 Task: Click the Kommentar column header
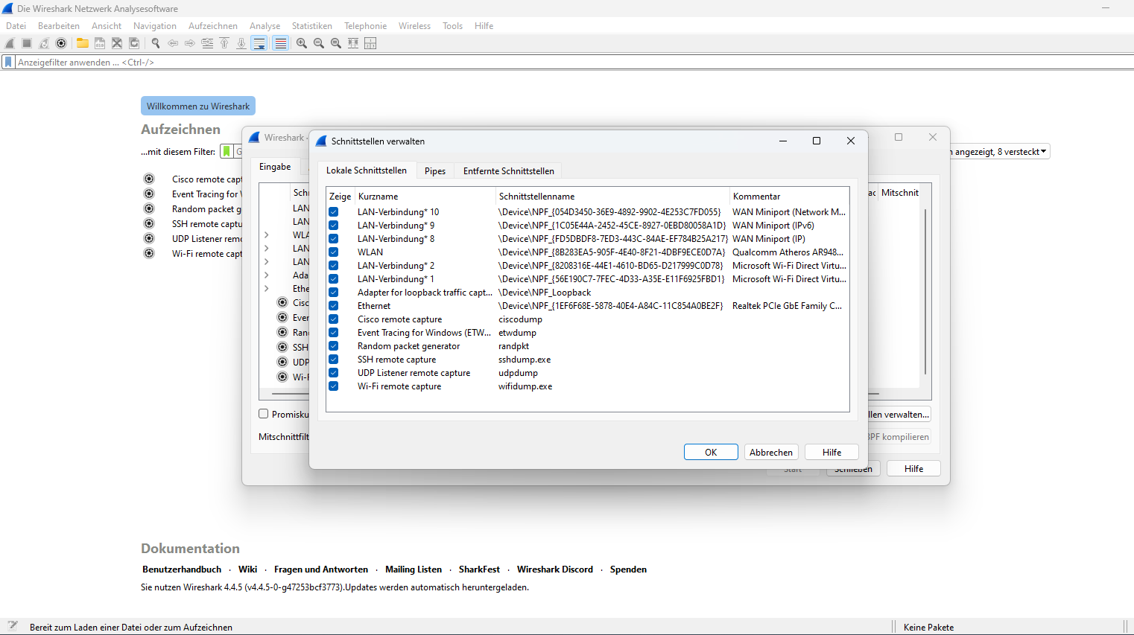pos(788,197)
